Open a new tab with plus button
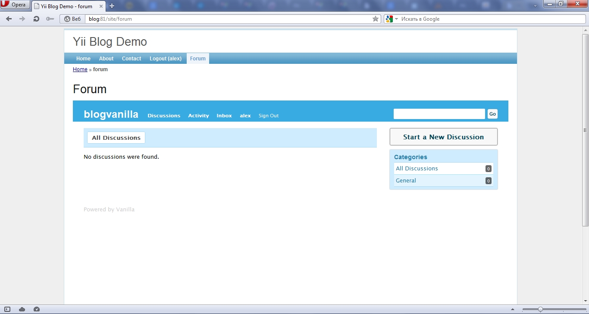Viewport: 589px width, 314px height. tap(112, 6)
